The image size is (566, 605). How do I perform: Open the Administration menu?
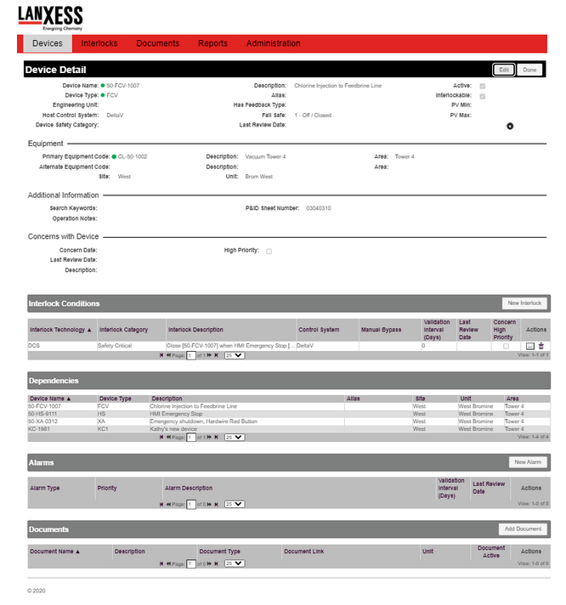pos(273,43)
